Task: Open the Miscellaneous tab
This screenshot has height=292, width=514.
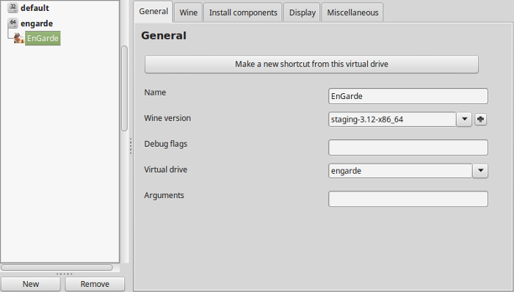Action: [x=352, y=12]
